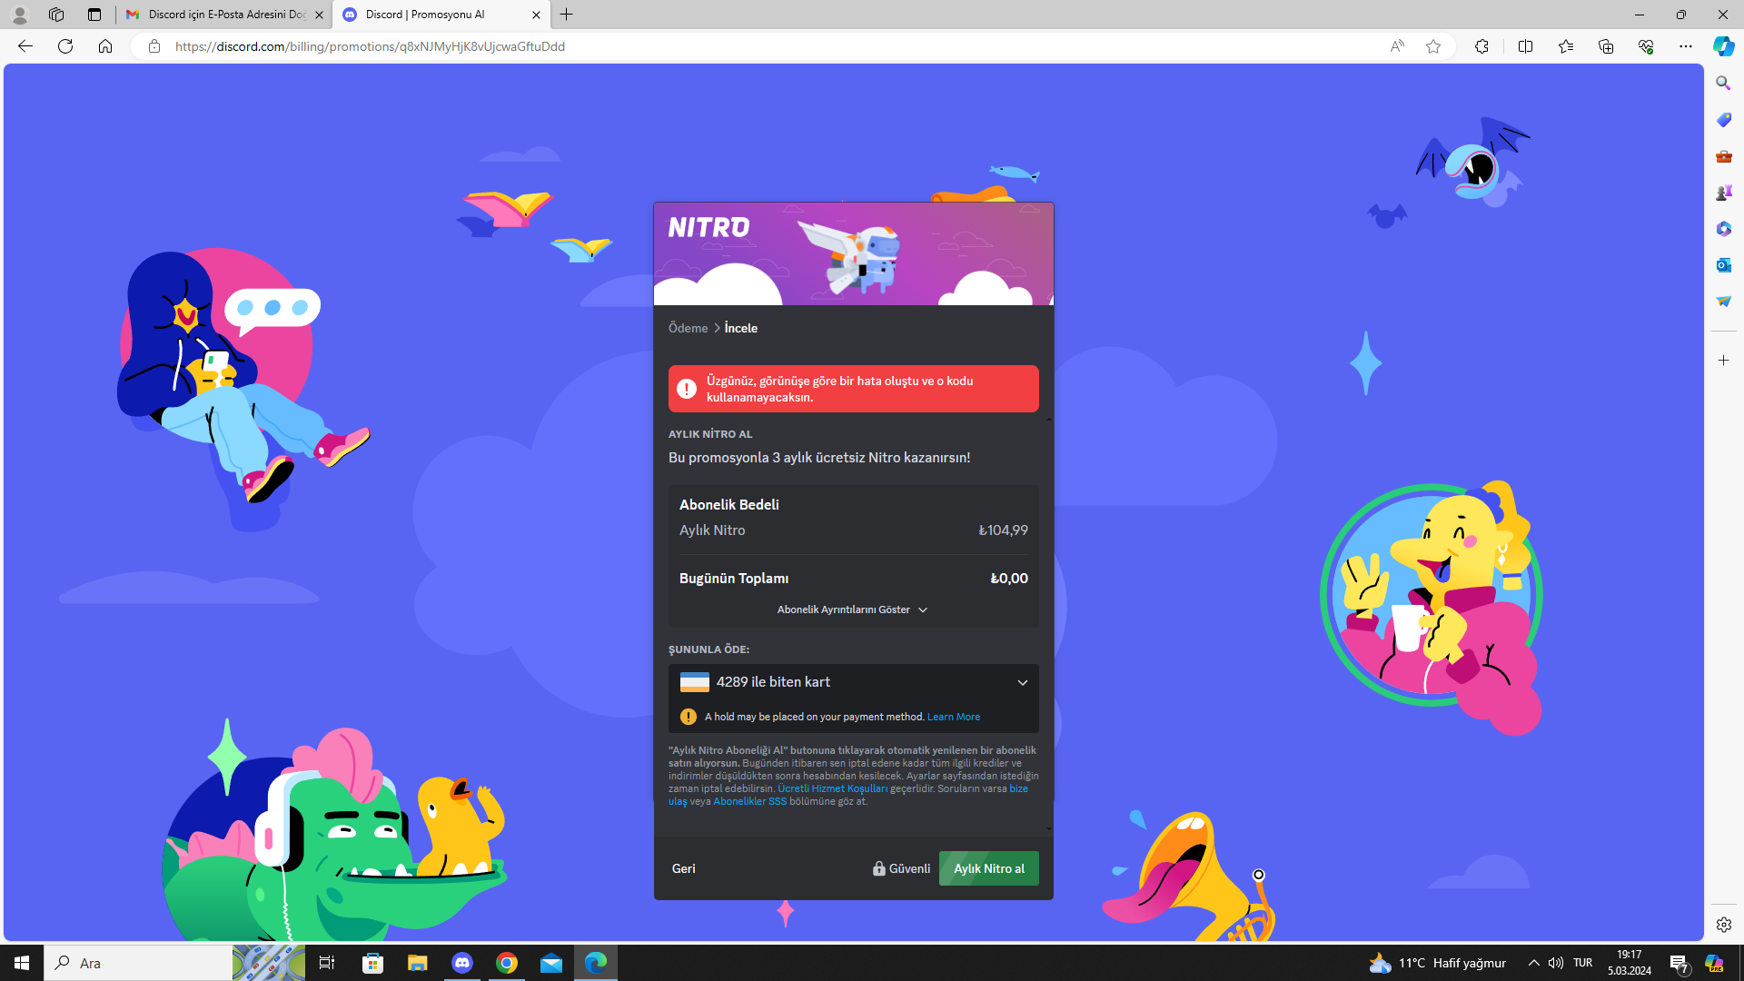Open clock and date 19:17
The width and height of the screenshot is (1744, 981).
pos(1630,963)
